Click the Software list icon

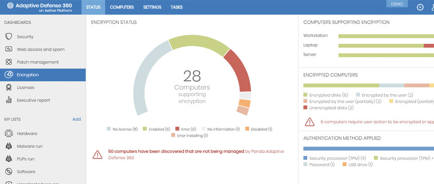[x=8, y=171]
